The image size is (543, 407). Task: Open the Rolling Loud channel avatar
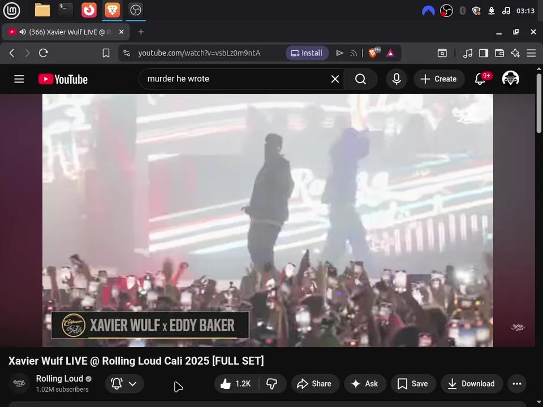tap(19, 383)
